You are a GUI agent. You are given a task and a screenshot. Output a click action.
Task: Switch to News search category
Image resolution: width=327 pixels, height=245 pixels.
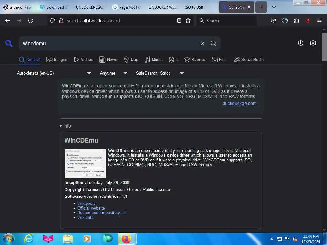tap(108, 60)
